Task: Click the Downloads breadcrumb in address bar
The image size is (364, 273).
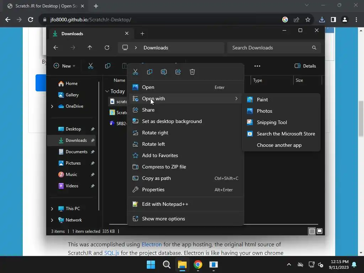Action: coord(156,48)
